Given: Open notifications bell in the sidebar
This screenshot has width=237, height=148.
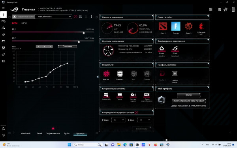Looking at the screenshot, I should click(x=3, y=129).
